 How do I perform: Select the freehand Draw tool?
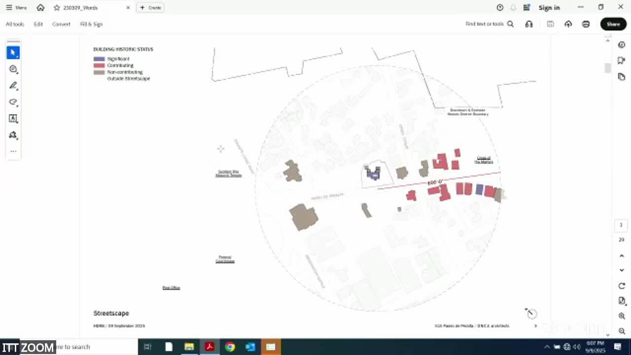click(13, 102)
